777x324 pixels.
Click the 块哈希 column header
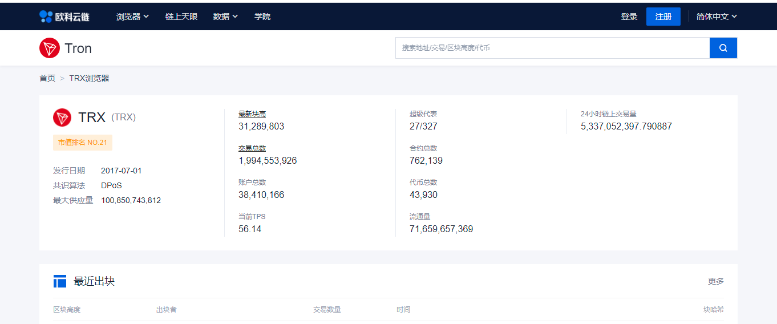tap(714, 310)
